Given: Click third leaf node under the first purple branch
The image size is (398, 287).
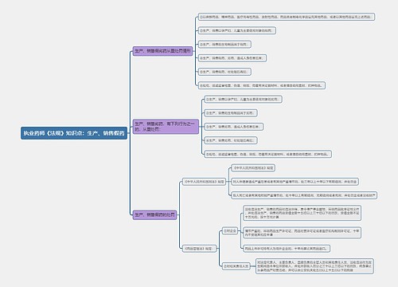Looking at the screenshot, I should coord(224,45).
